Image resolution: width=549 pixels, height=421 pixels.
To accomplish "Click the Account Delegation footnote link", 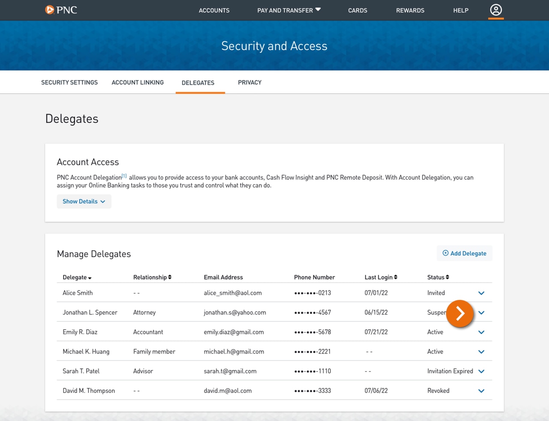I will pos(124,175).
